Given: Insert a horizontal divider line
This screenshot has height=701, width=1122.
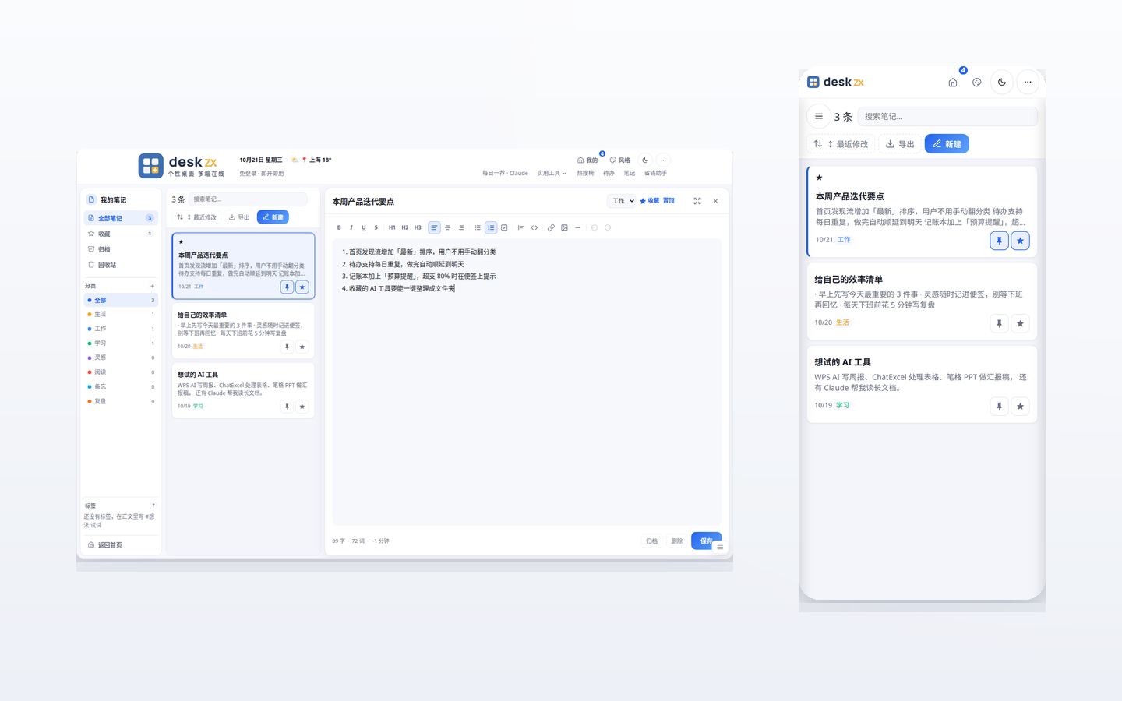Looking at the screenshot, I should 577,227.
